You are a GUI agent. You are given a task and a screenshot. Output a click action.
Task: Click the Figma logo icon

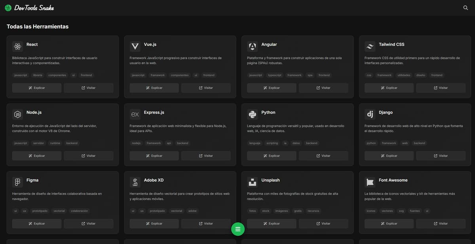[x=17, y=182]
